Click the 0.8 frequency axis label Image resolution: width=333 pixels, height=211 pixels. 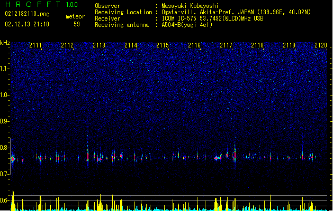(x=5, y=148)
